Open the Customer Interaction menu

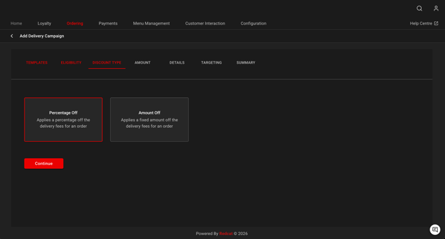click(x=205, y=23)
